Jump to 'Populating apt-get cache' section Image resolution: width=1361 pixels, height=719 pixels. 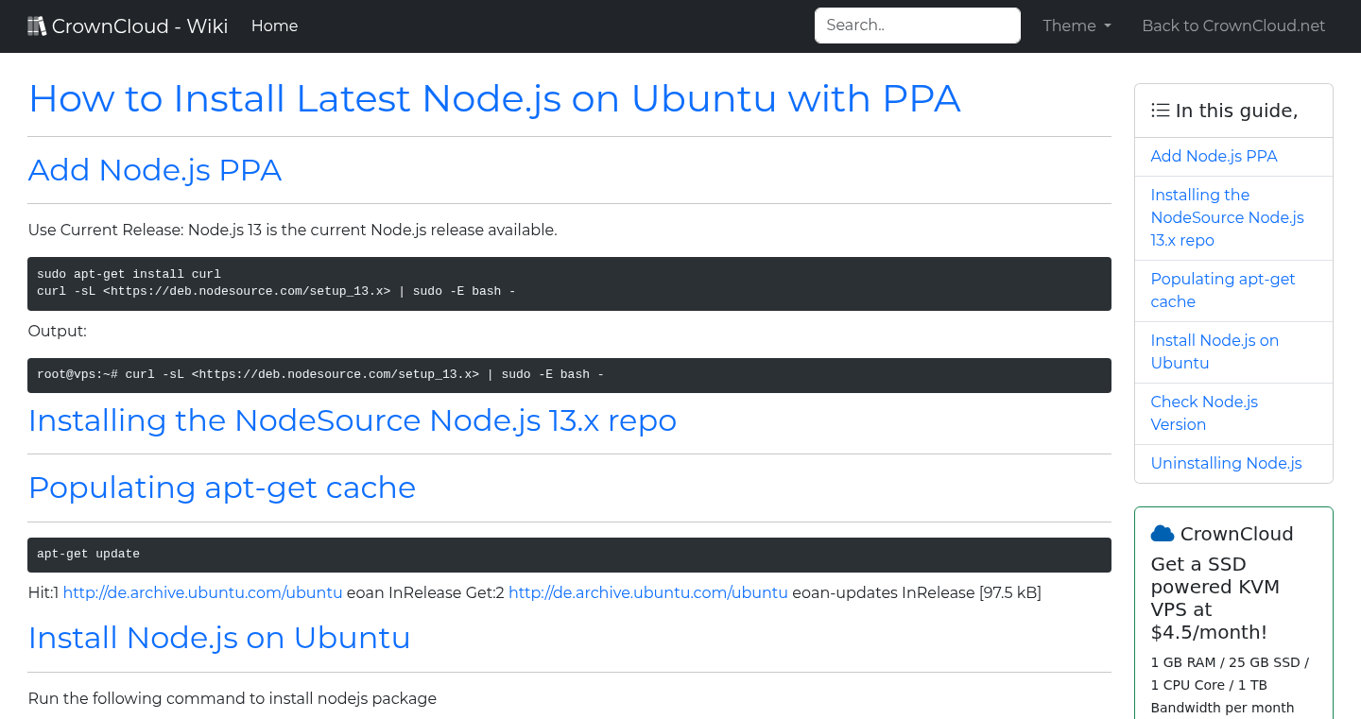tap(1222, 290)
